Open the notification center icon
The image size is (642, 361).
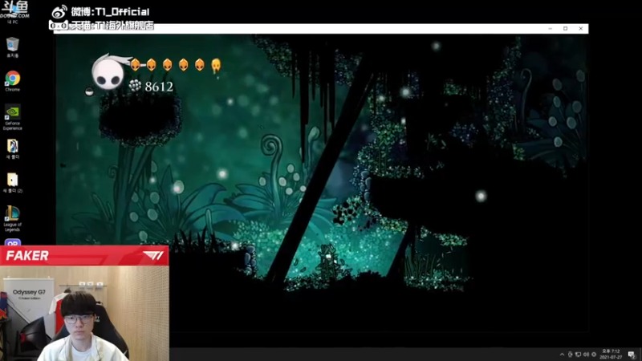(x=632, y=355)
